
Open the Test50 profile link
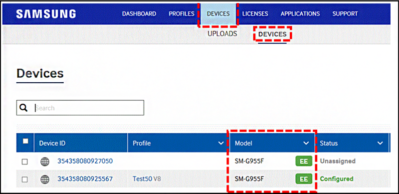coord(143,179)
